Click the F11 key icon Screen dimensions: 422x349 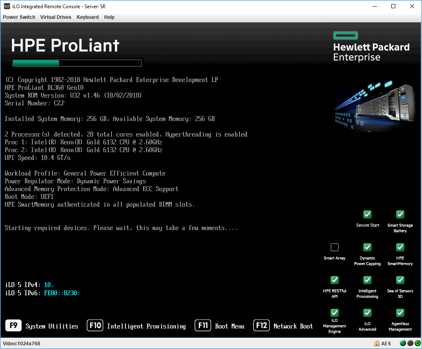pos(203,325)
